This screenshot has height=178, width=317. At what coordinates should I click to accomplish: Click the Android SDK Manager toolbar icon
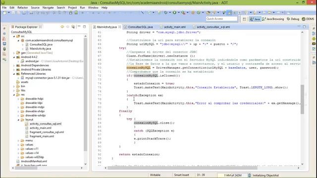click(x=70, y=13)
